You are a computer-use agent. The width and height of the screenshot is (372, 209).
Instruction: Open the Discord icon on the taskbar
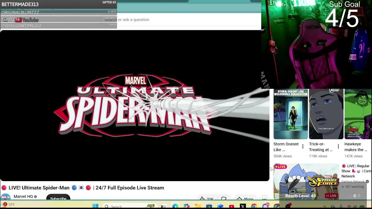(x=265, y=206)
